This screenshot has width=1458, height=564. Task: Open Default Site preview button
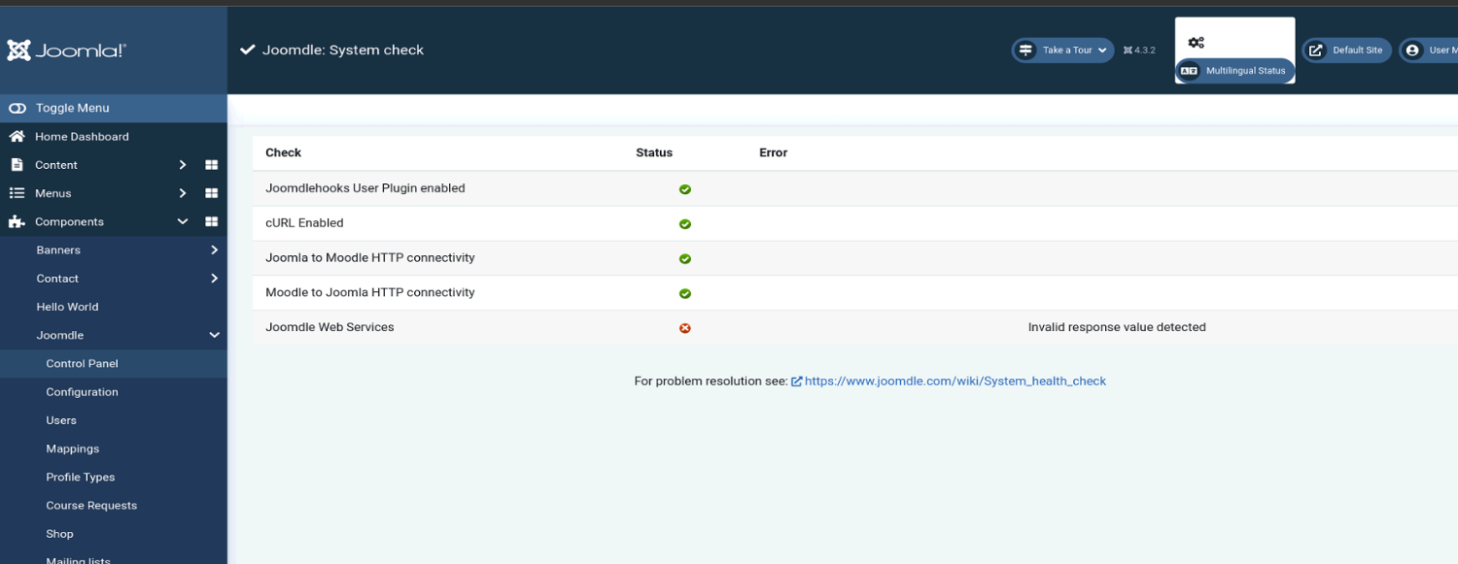(x=1346, y=50)
